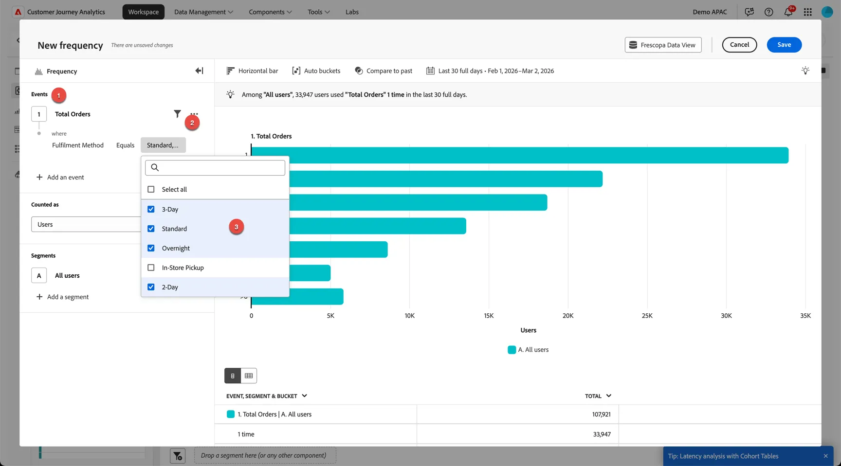841x466 pixels.
Task: Open the notifications bell icon
Action: (x=788, y=12)
